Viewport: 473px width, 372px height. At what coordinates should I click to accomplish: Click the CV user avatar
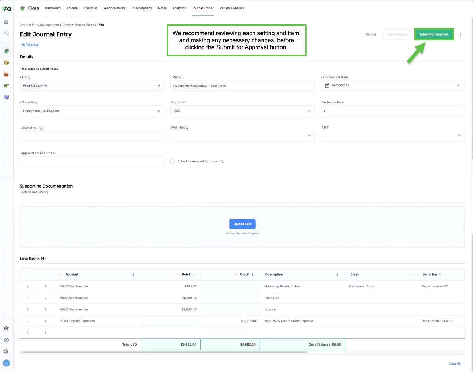click(x=6, y=363)
